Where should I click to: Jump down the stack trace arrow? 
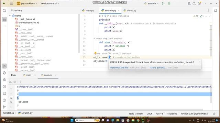[11, 93]
